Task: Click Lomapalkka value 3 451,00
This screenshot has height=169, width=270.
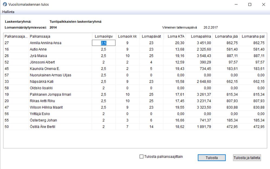Action: point(204,43)
